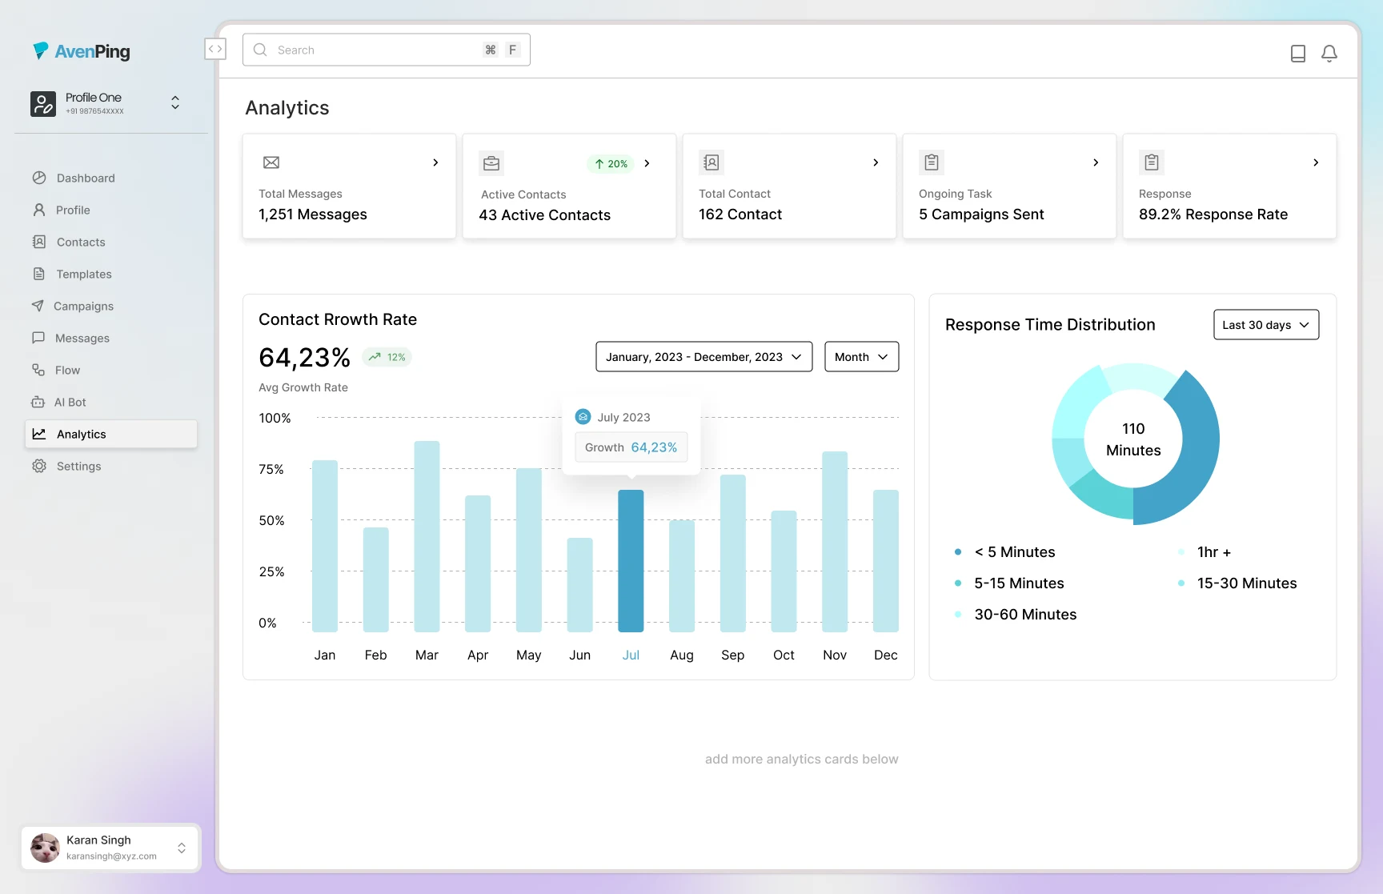Click the envelope icon on the Total Messages card
The image size is (1383, 894).
tap(271, 162)
